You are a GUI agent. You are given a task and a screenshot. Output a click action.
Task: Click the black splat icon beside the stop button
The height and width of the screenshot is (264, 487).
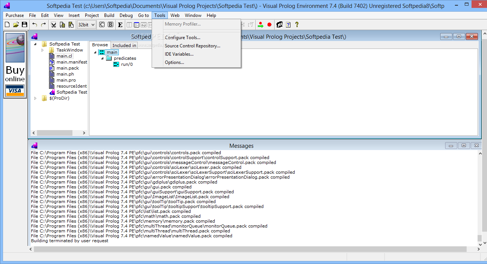(x=280, y=25)
